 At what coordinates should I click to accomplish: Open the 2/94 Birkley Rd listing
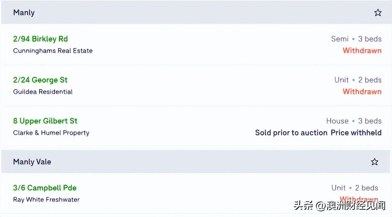[x=40, y=39]
